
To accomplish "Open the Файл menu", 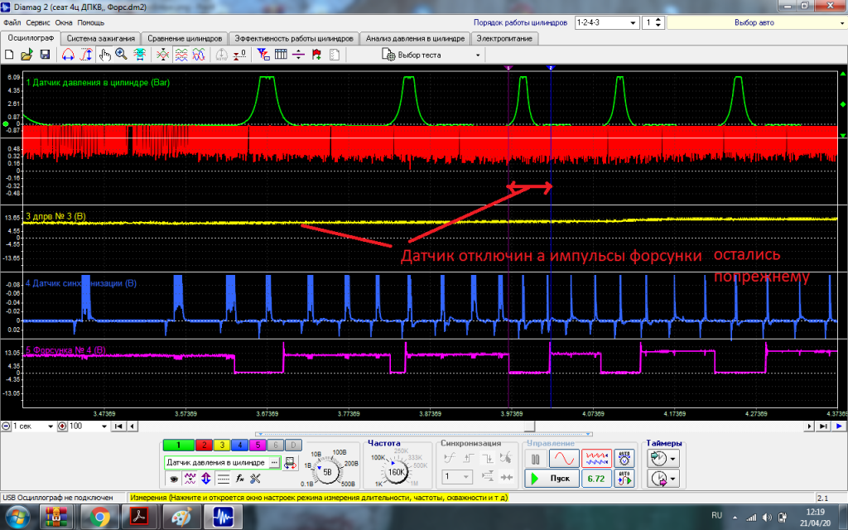I will tap(12, 22).
